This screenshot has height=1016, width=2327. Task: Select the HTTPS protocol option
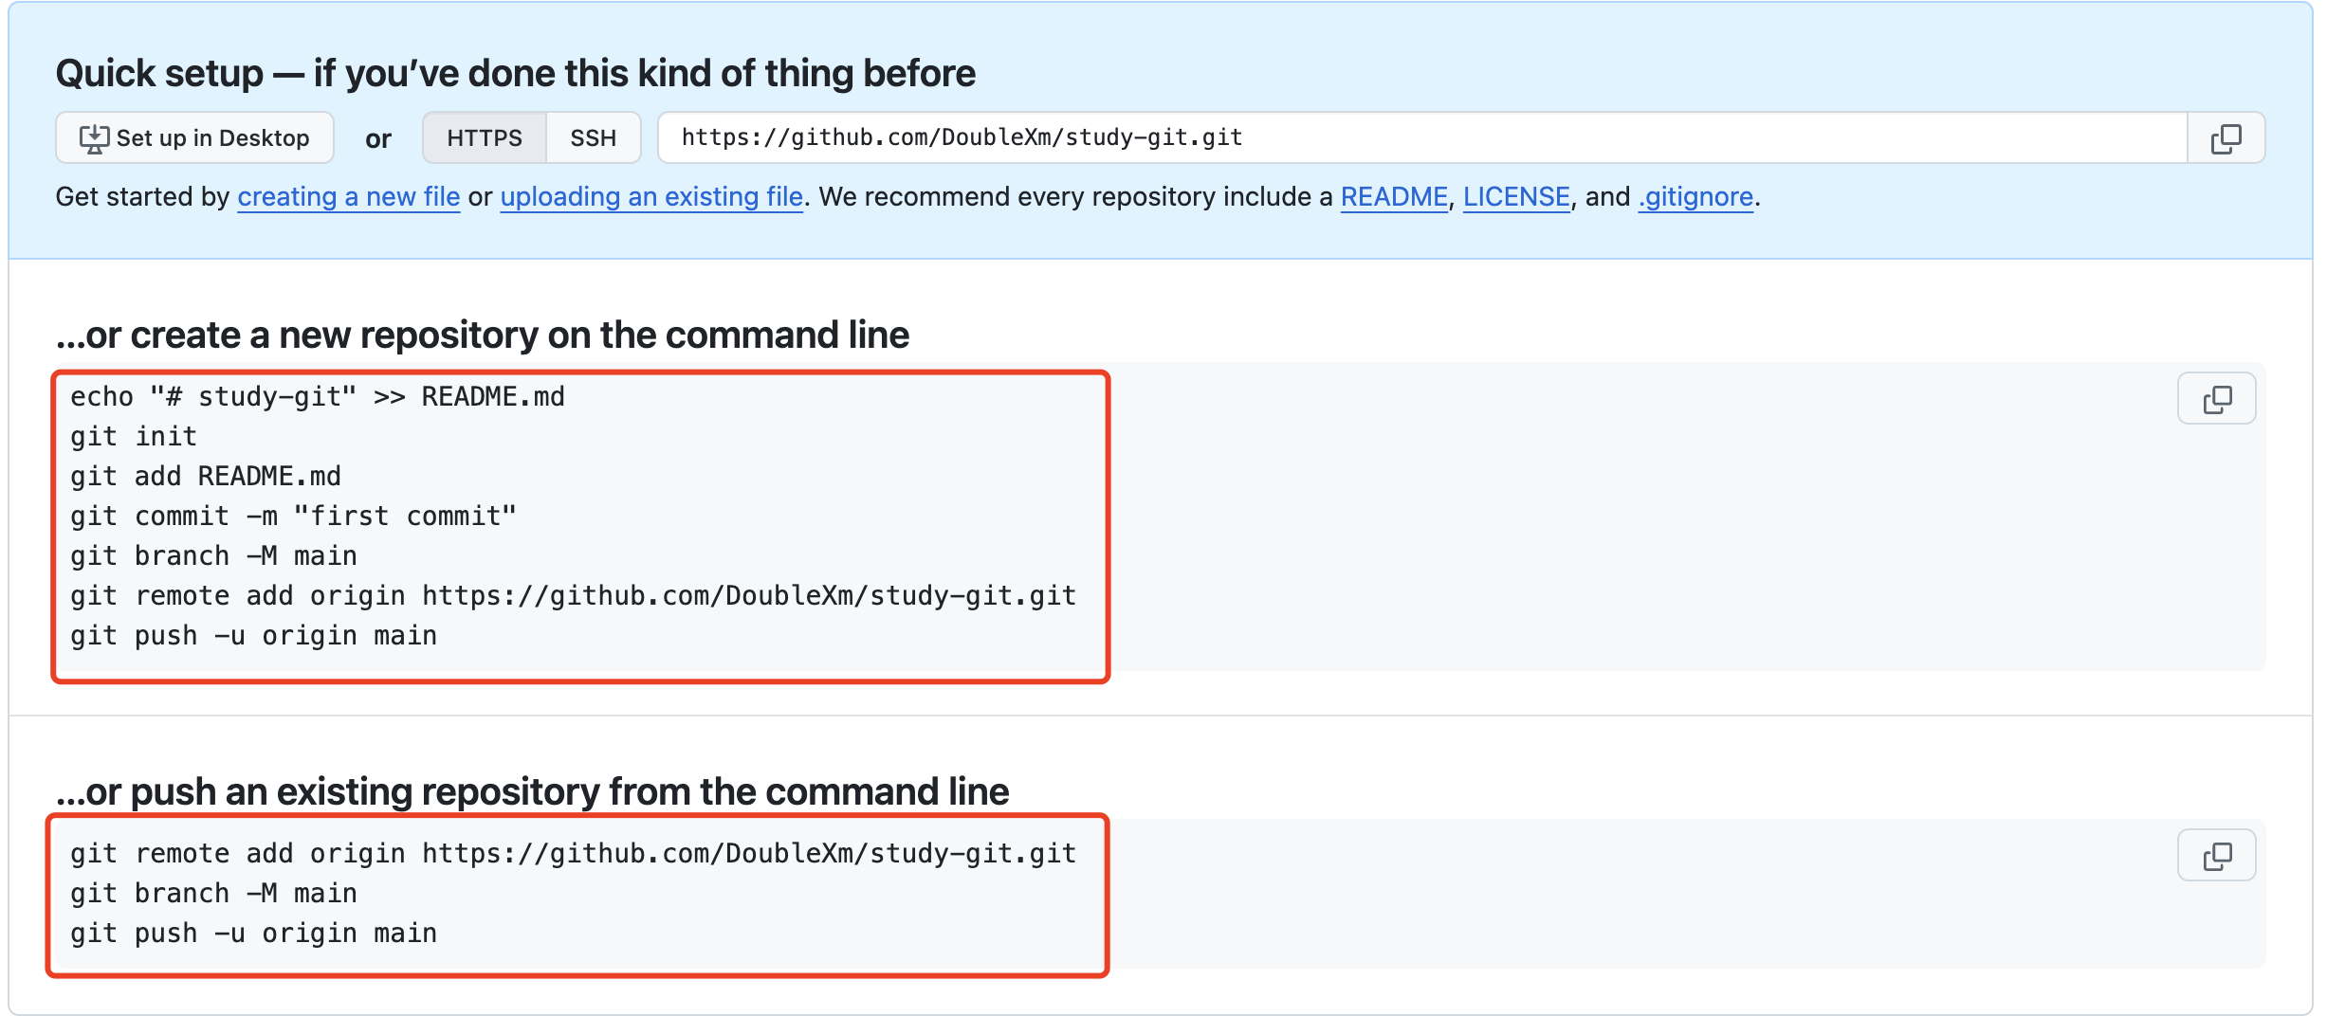pyautogui.click(x=484, y=138)
